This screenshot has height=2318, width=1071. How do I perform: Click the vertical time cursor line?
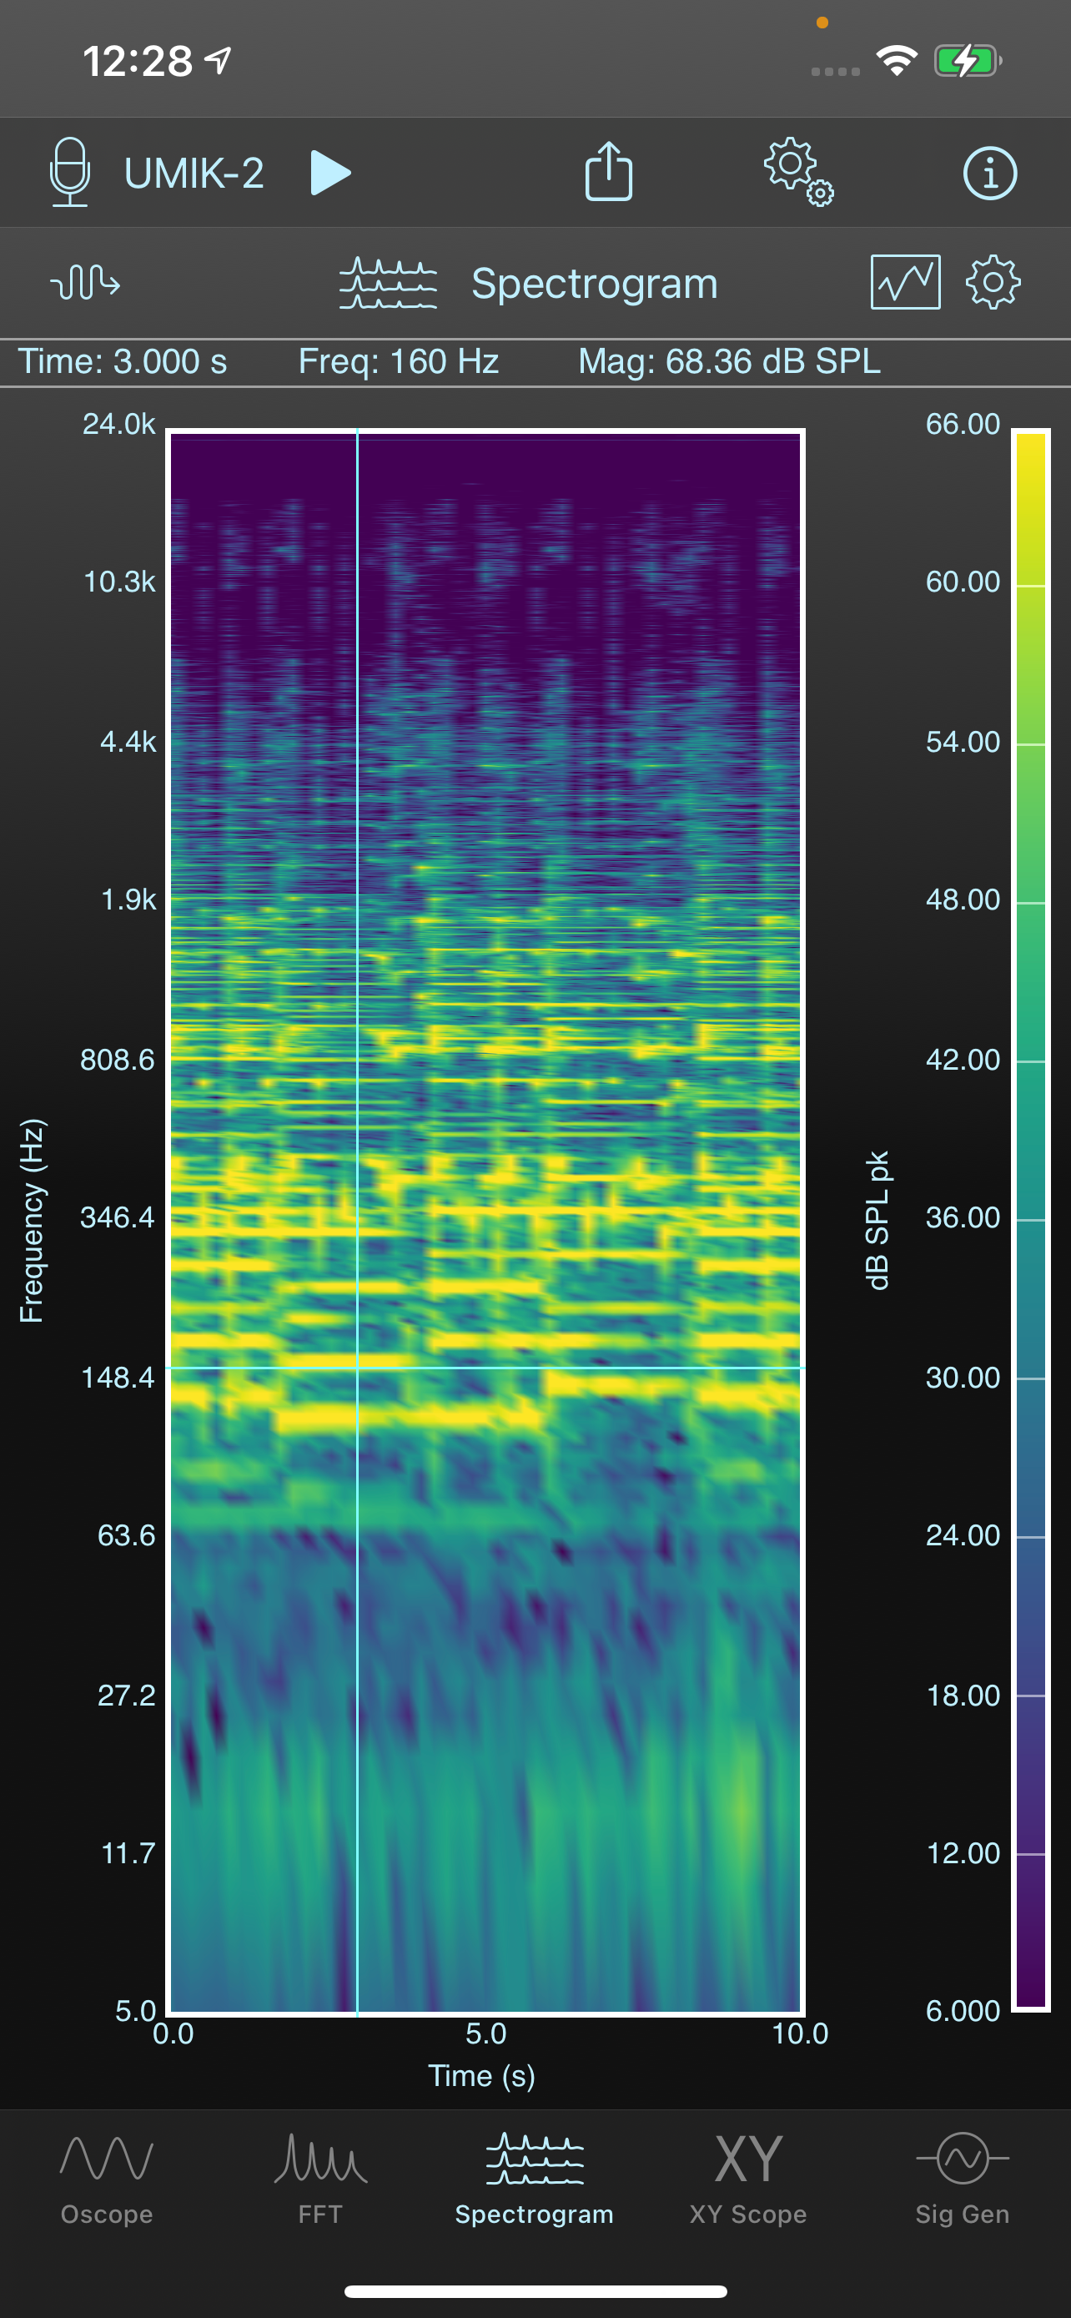[x=358, y=1221]
